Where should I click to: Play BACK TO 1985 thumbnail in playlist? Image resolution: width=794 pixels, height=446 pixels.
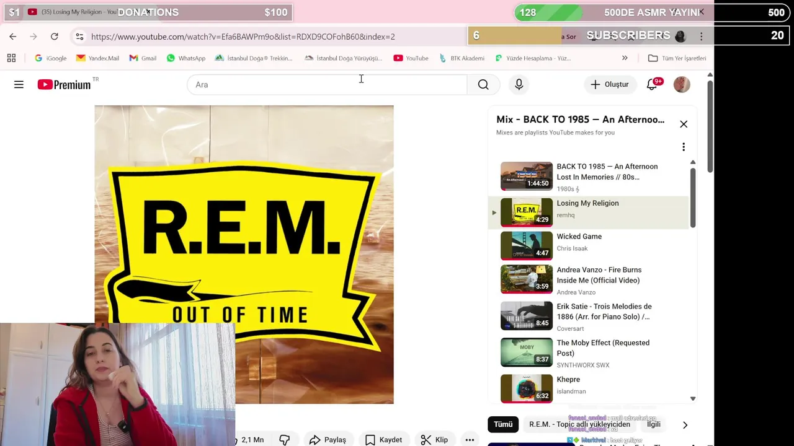click(527, 176)
